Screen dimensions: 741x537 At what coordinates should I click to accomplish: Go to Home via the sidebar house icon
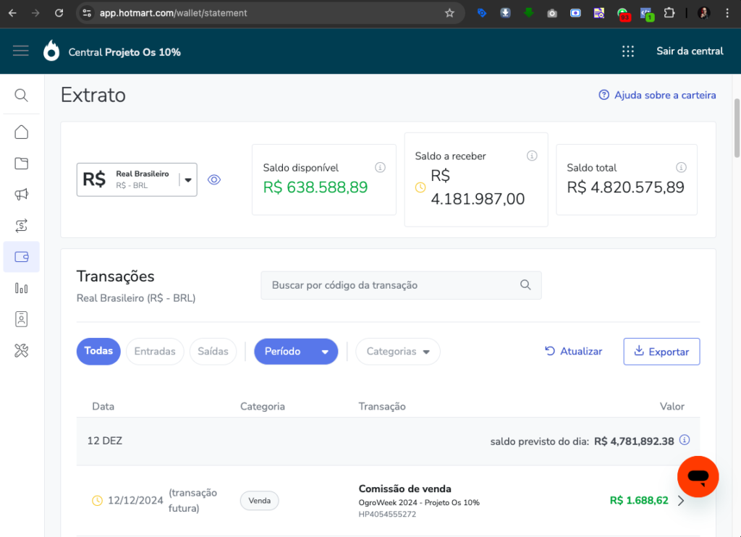(22, 132)
